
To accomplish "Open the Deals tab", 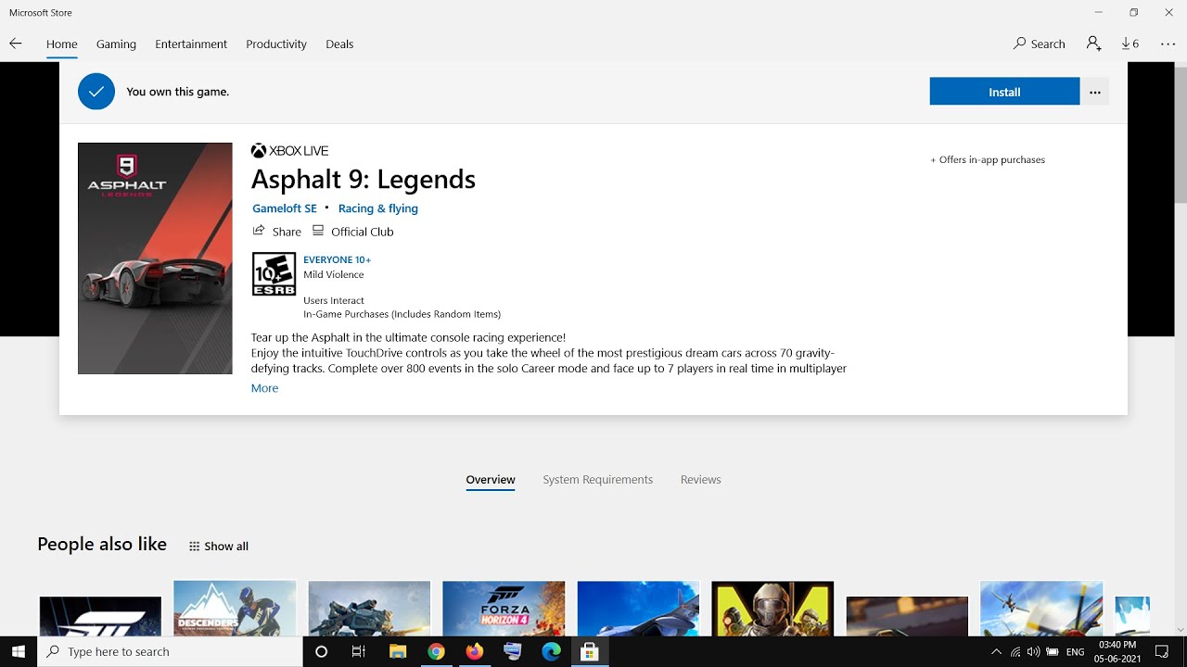I will (x=339, y=44).
